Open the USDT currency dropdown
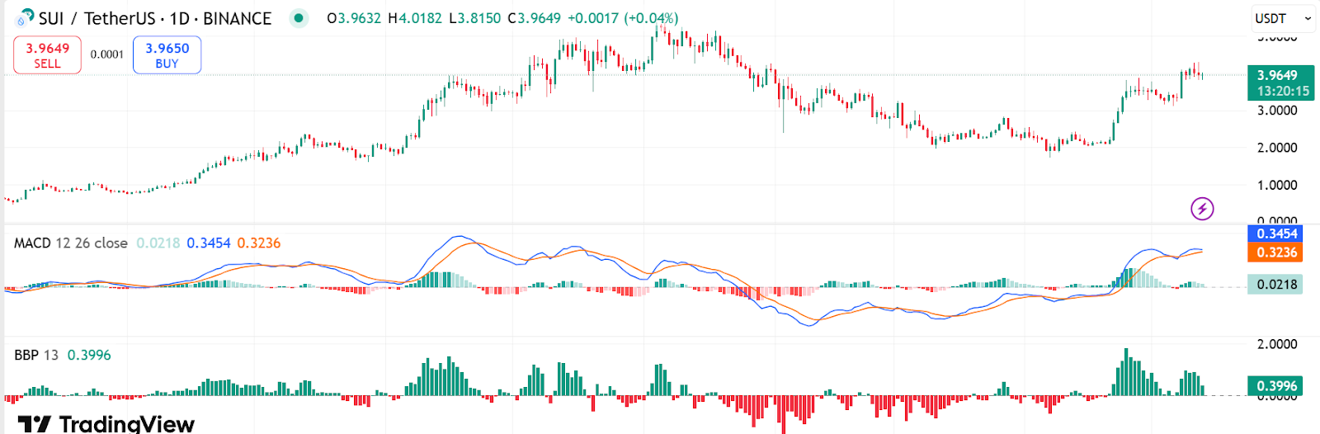The image size is (1320, 434). [1283, 18]
